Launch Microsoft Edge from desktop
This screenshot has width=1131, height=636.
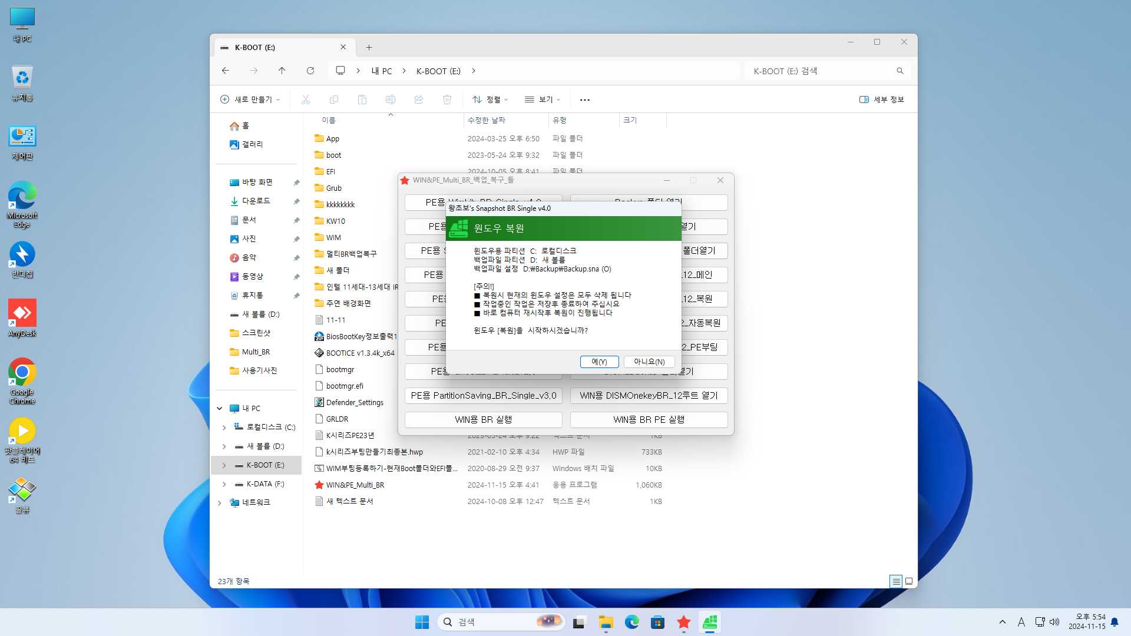22,204
